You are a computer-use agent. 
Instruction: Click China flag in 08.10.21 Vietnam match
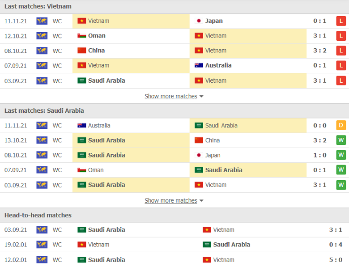tap(81, 51)
